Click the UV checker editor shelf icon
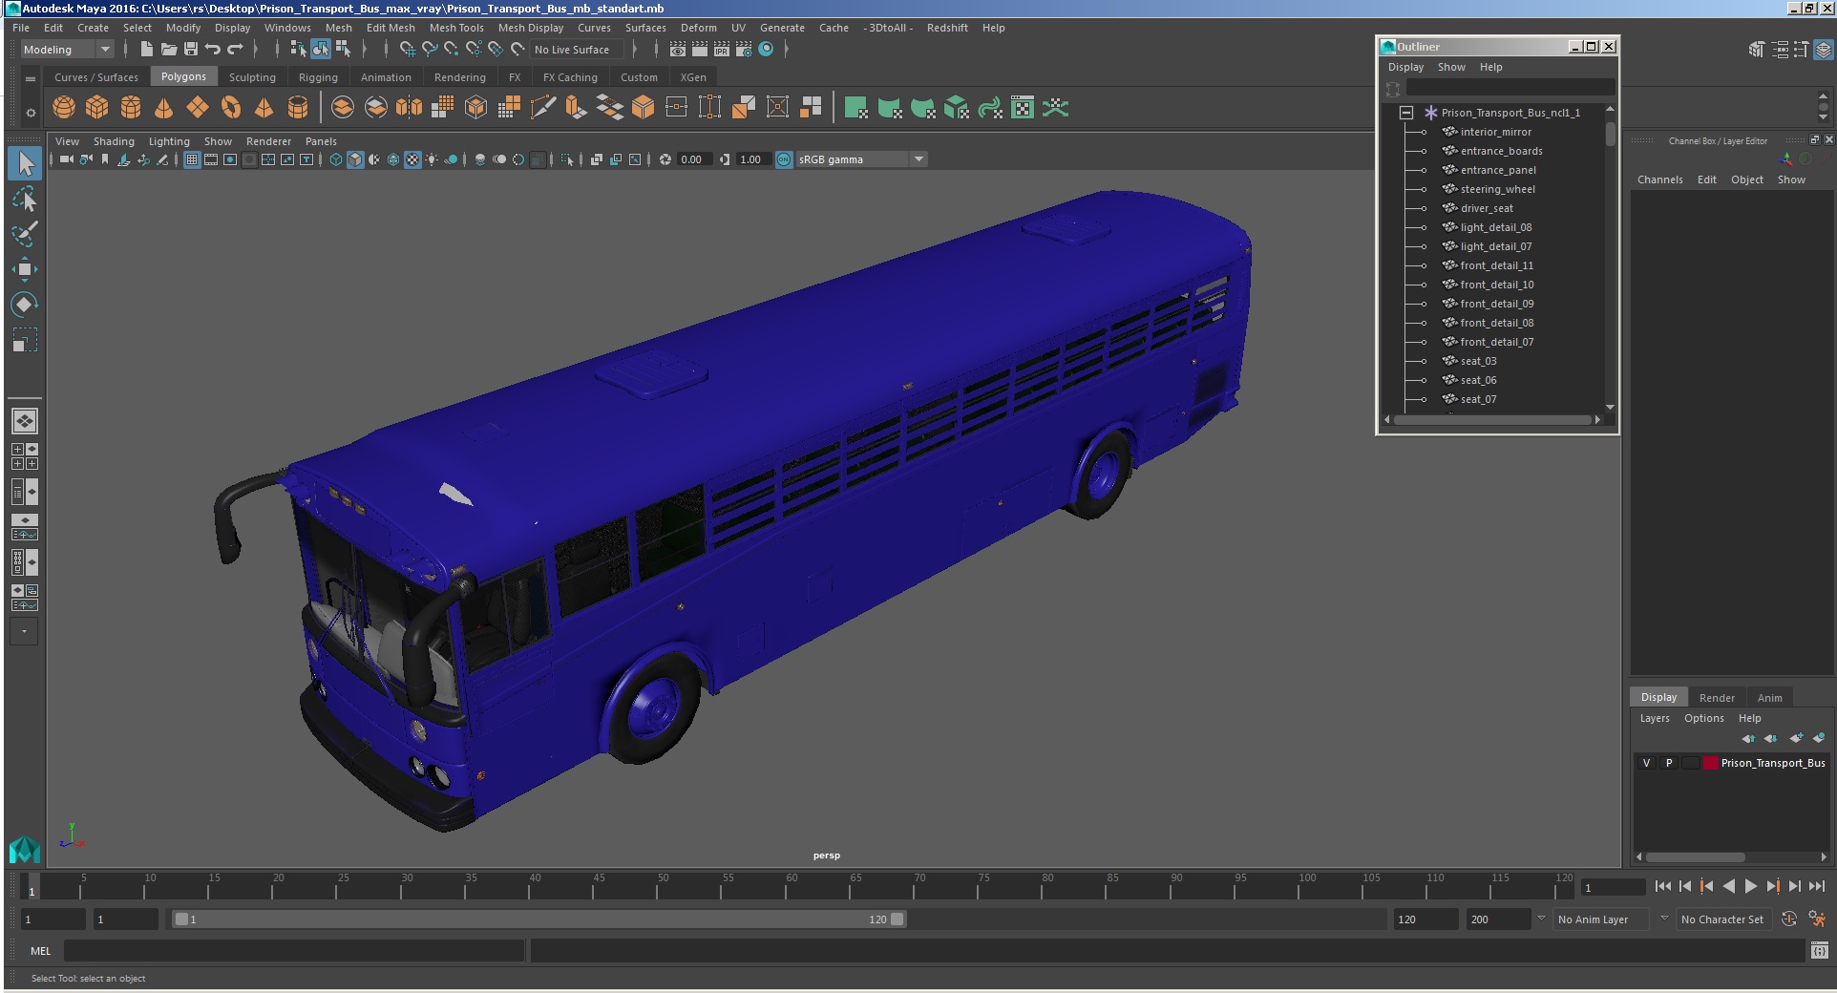 pyautogui.click(x=1022, y=108)
